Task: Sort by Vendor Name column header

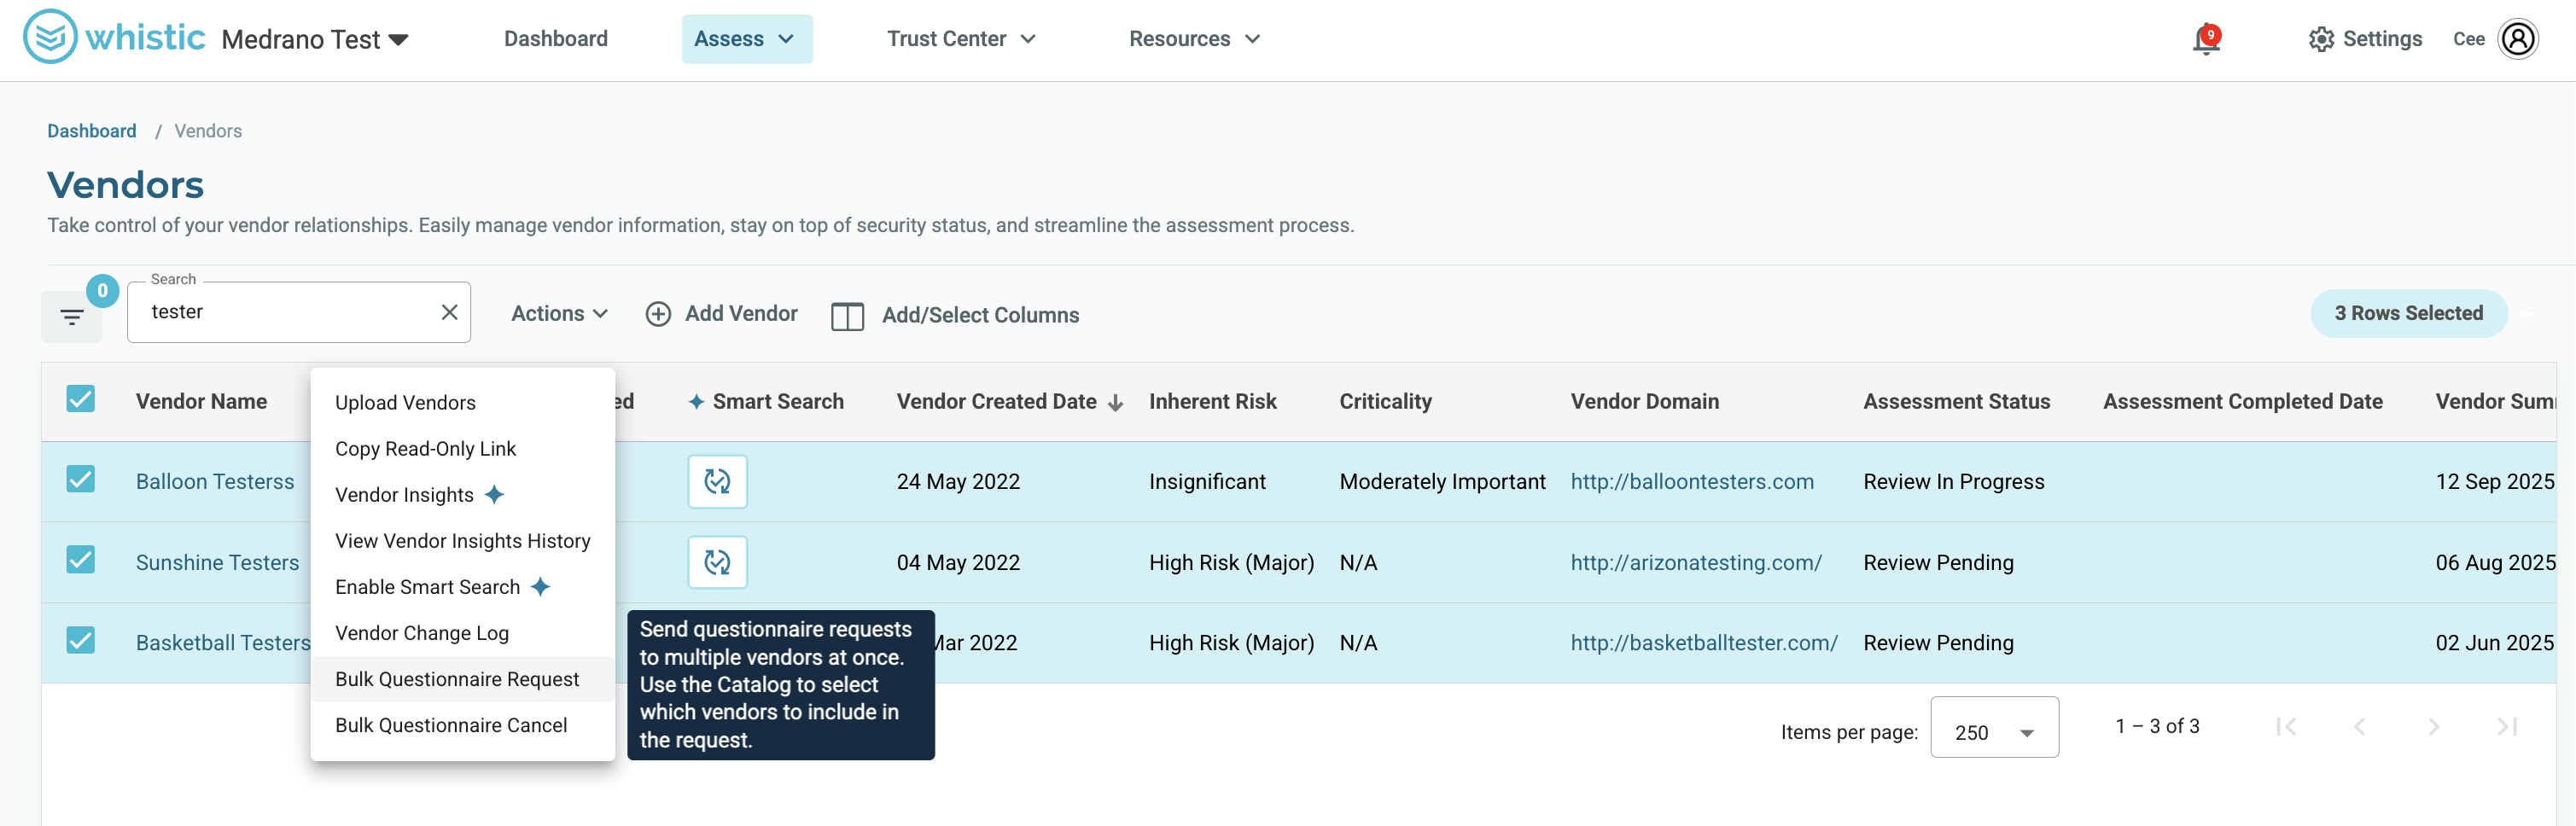Action: 201,401
